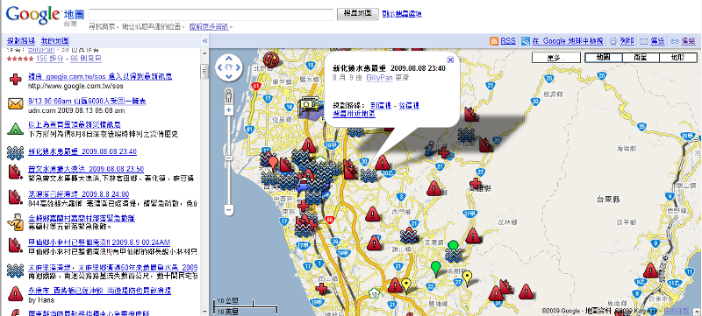Collapse the left sidebar panel

pyautogui.click(x=204, y=40)
